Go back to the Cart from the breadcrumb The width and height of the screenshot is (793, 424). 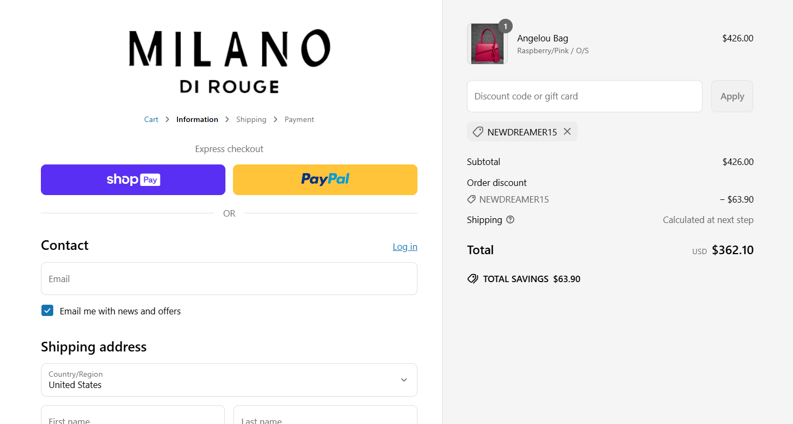point(151,119)
